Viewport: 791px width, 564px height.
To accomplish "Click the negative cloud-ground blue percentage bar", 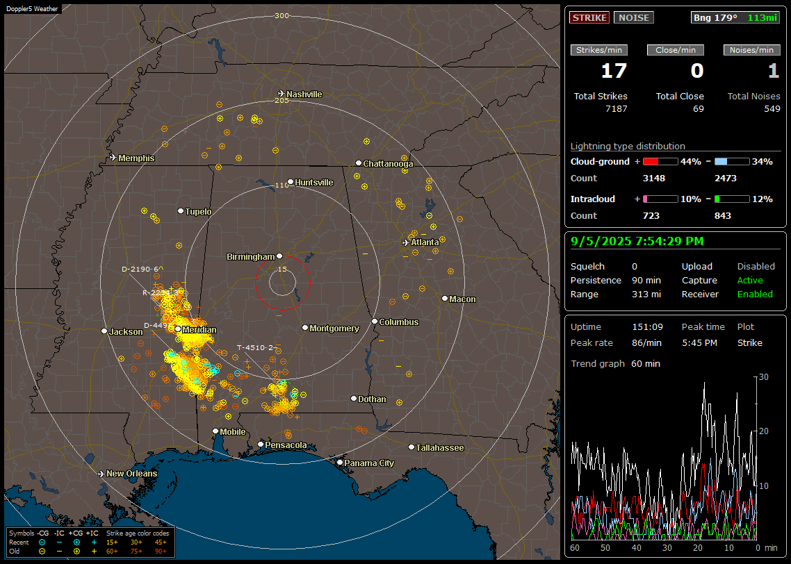I will pyautogui.click(x=732, y=162).
